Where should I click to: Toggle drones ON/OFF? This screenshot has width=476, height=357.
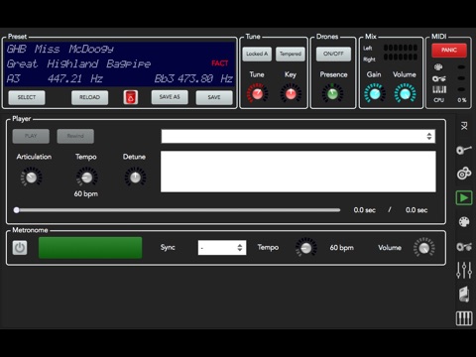click(333, 54)
